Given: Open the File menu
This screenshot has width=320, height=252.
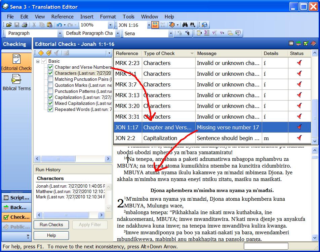Looking at the screenshot, I should 10,17.
